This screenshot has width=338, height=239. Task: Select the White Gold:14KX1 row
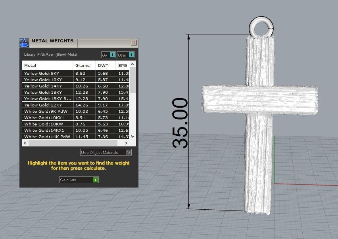coord(76,130)
